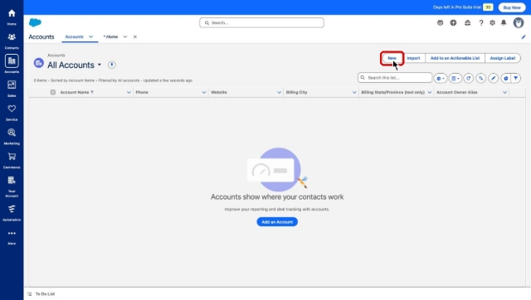The image size is (531, 300).
Task: Click Add to an Actionable List
Action: [455, 58]
